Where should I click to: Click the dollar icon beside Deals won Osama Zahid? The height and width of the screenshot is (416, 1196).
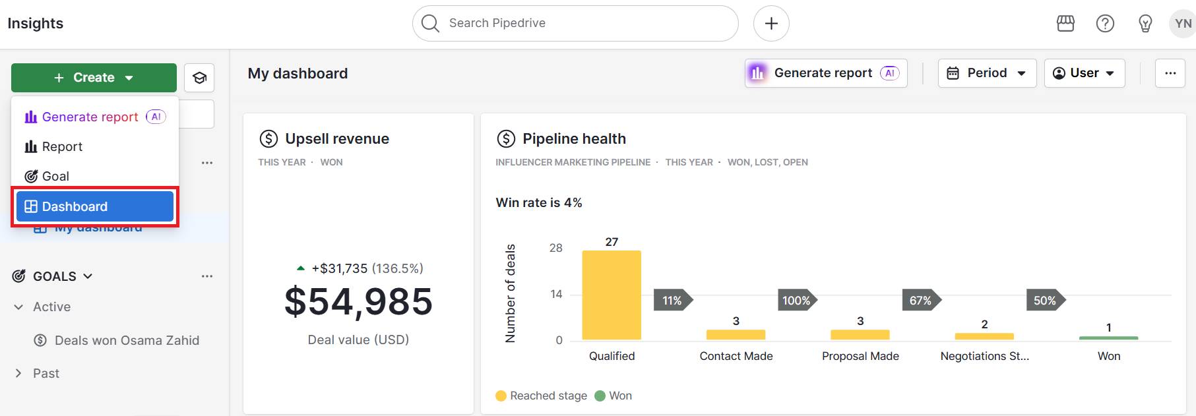[40, 341]
